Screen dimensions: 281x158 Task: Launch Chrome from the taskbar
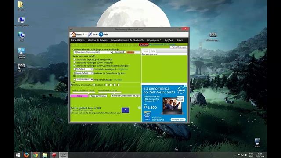[x=36, y=155]
